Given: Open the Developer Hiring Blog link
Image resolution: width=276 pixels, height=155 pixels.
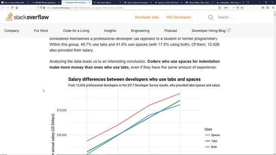Looking at the screenshot, I should [209, 31].
